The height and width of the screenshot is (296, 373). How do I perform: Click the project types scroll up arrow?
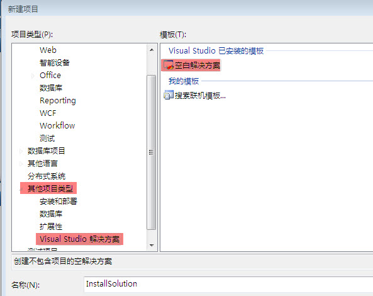point(152,50)
